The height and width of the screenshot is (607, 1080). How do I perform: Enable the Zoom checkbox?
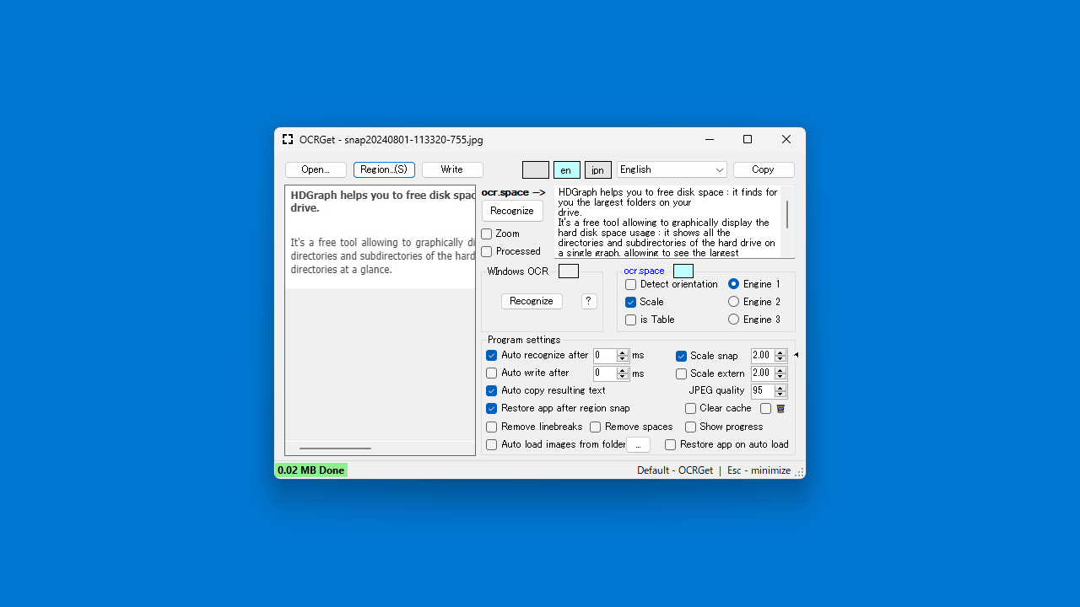pyautogui.click(x=487, y=234)
